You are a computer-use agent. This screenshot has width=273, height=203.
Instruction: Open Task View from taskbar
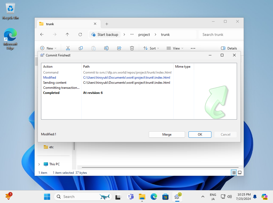(118, 197)
